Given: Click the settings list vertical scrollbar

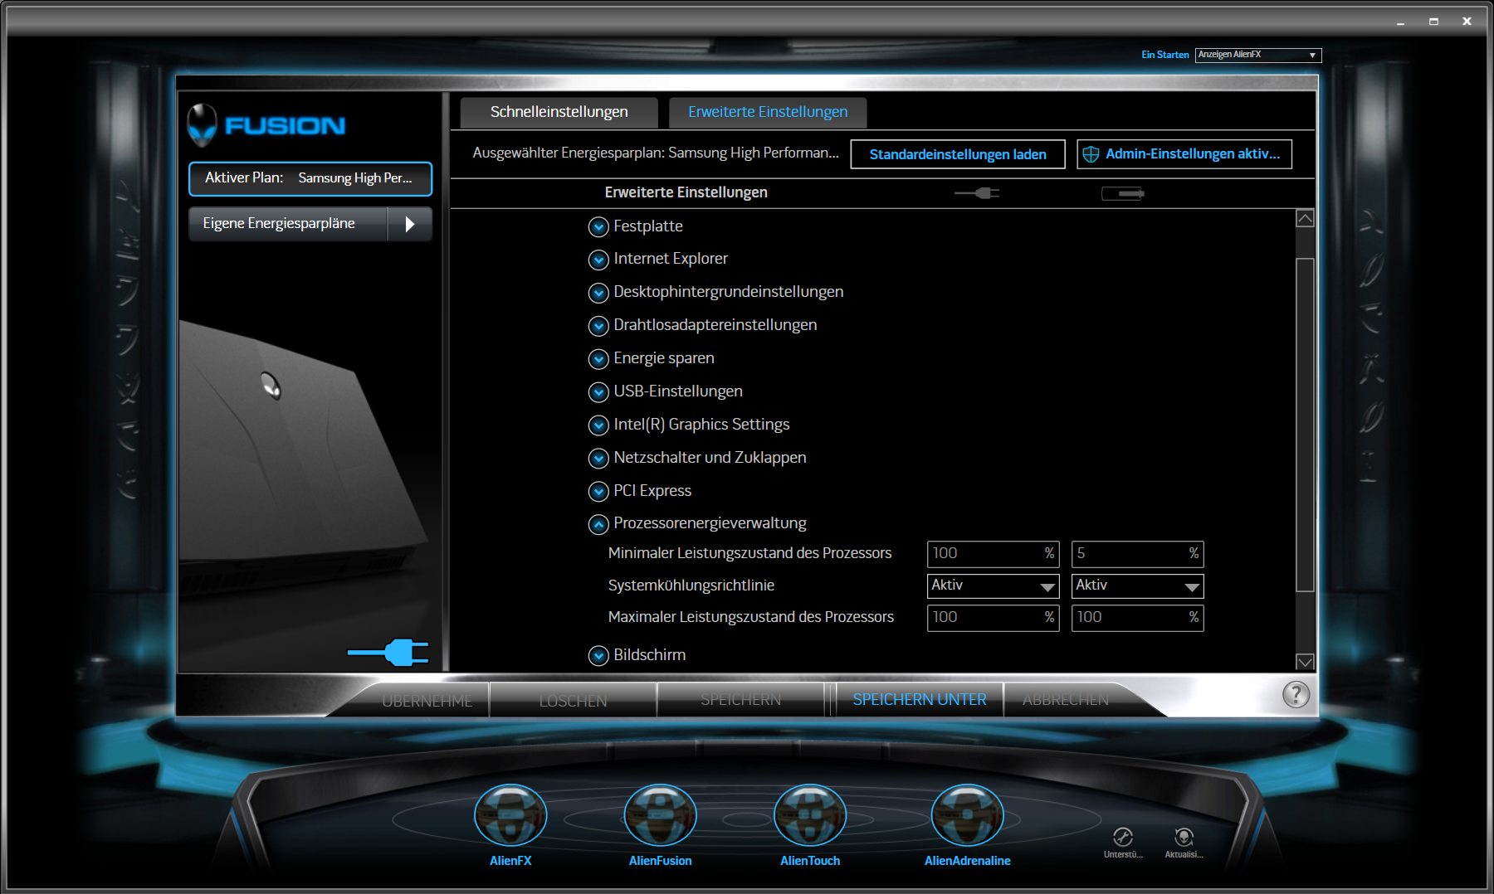Looking at the screenshot, I should click(x=1305, y=425).
